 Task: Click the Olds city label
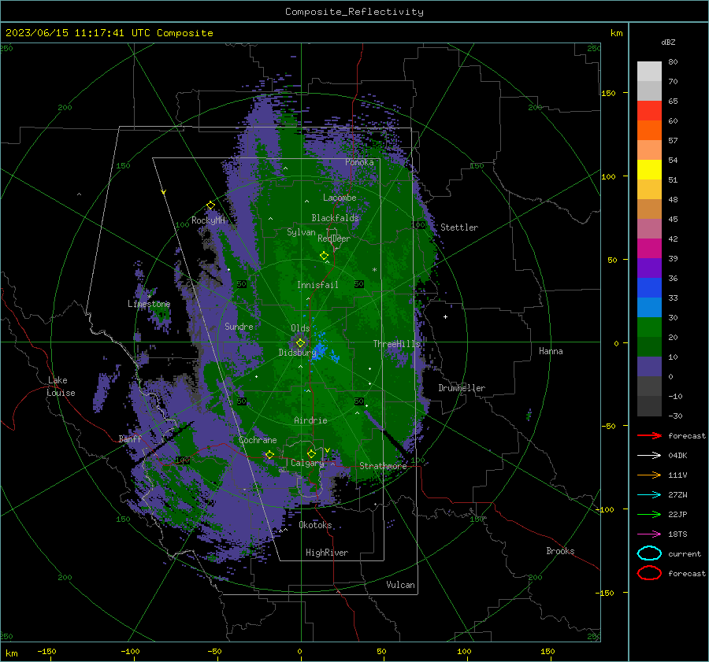(x=300, y=328)
